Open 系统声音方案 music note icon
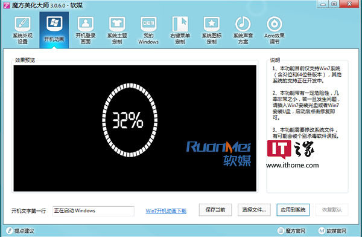 pyautogui.click(x=243, y=30)
